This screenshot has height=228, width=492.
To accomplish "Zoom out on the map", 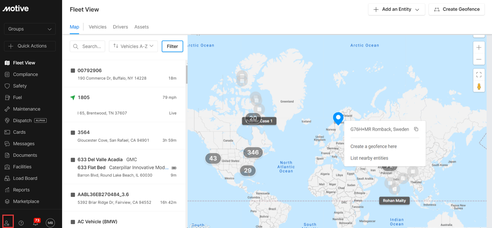I will click(479, 59).
